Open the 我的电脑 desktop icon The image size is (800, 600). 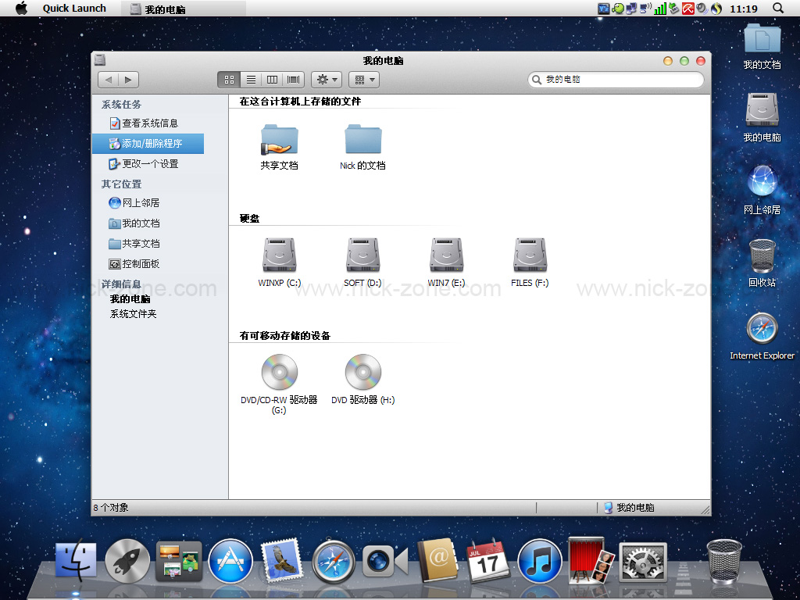tap(762, 117)
